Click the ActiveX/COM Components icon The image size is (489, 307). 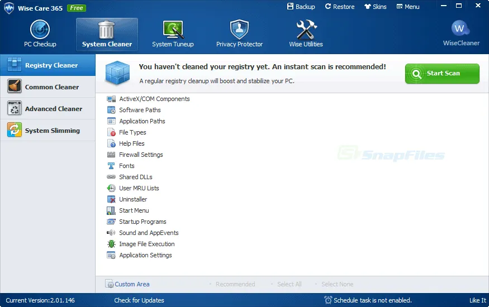[x=111, y=99]
